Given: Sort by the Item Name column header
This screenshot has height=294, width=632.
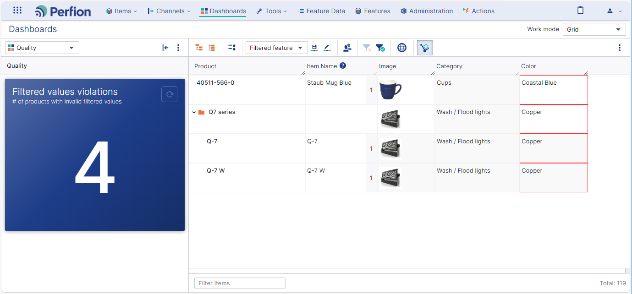Looking at the screenshot, I should [x=322, y=66].
